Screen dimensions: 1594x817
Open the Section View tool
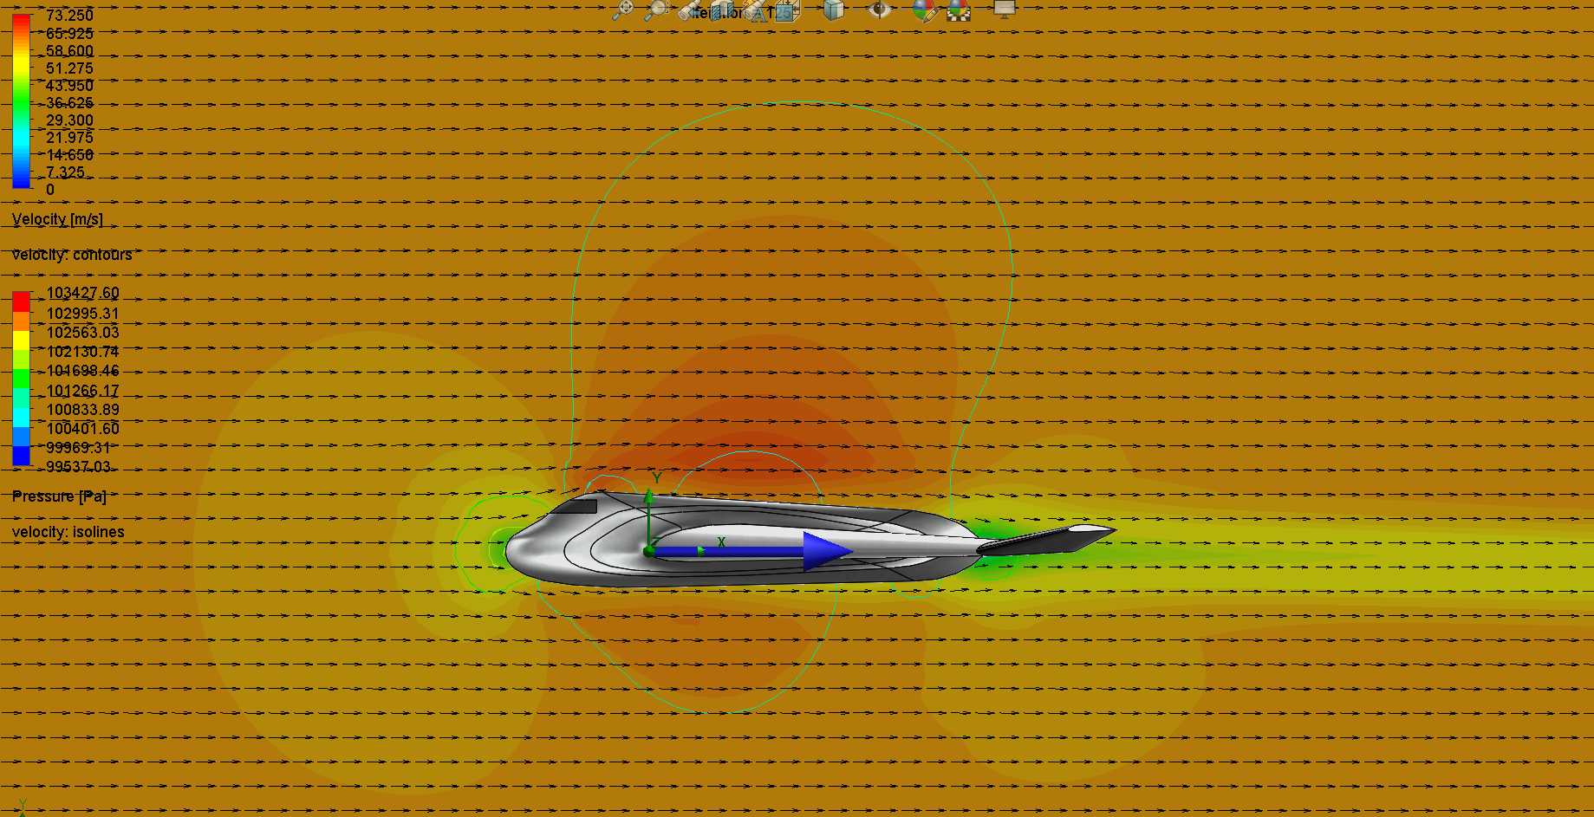tap(721, 10)
